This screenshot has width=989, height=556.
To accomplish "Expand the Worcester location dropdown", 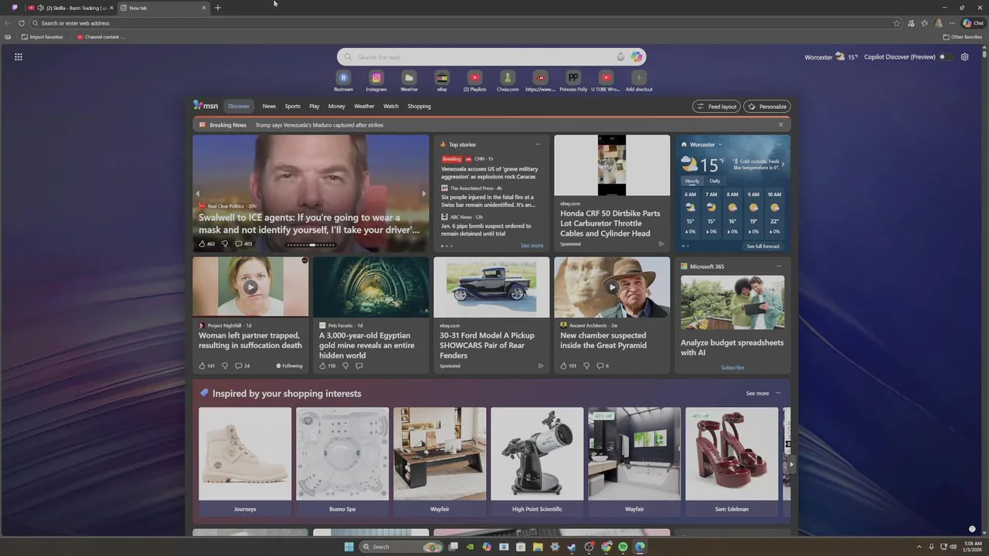I will coord(720,144).
